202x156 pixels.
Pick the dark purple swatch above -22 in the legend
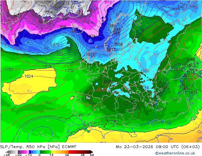(19, 152)
